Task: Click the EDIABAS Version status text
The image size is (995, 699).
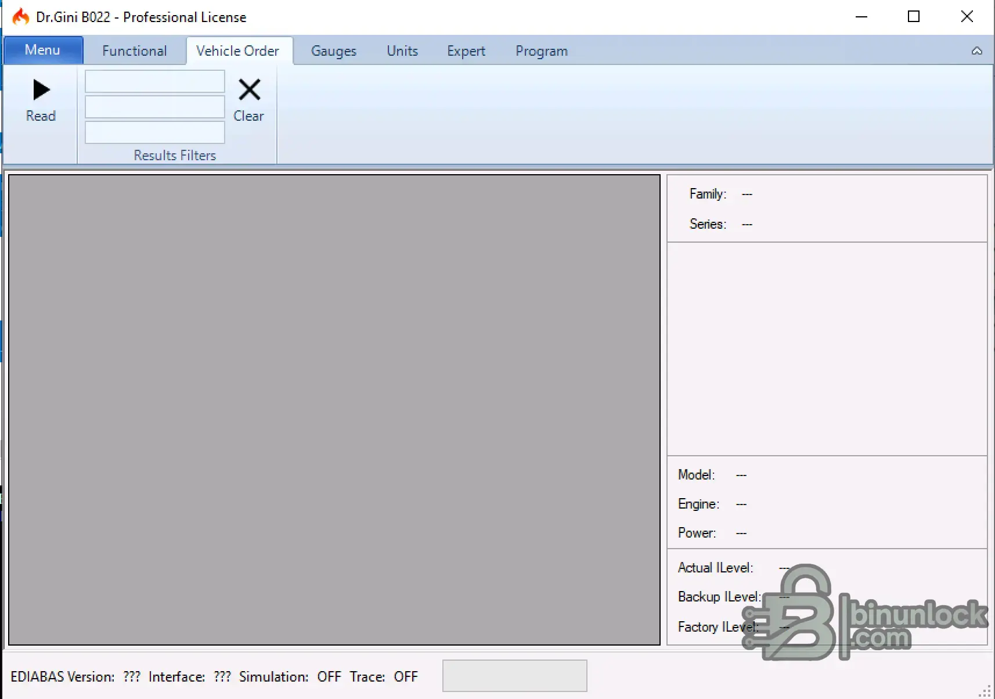Action: [75, 677]
